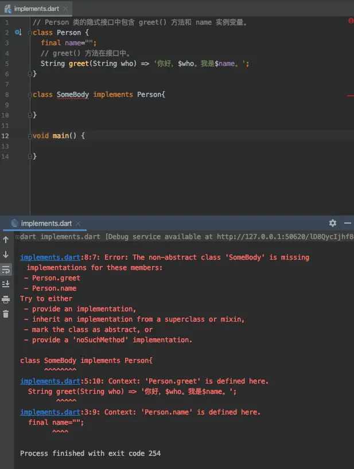Screen dimensions: 354x469
Task: Select the implements.dart editor tab
Action: [37, 9]
